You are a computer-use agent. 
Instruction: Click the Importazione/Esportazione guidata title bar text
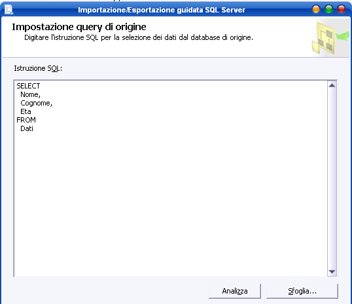click(162, 10)
